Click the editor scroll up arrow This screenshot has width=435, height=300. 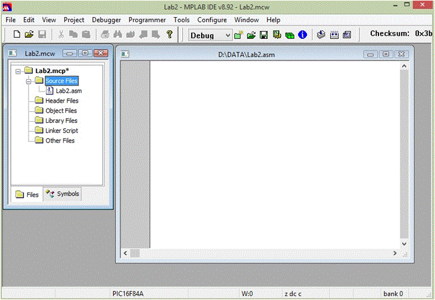pyautogui.click(x=404, y=66)
